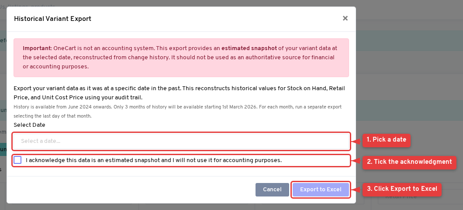Click the teal button at the left edge
463x210 pixels.
pos(3,149)
